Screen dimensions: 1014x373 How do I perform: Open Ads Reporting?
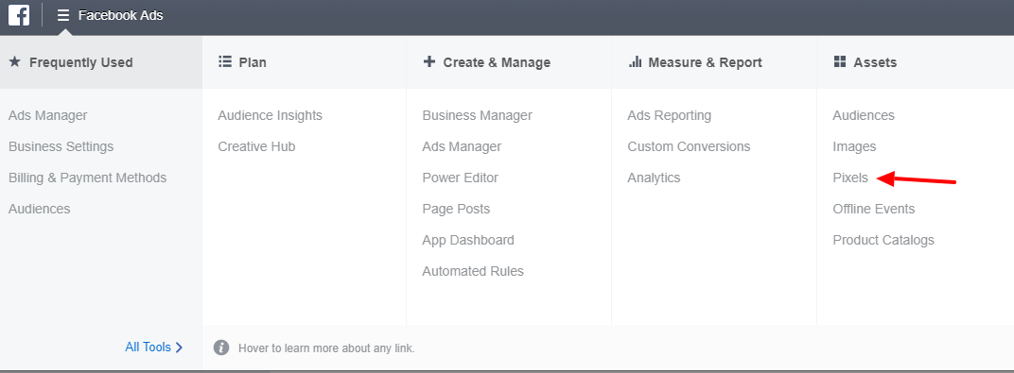point(670,115)
